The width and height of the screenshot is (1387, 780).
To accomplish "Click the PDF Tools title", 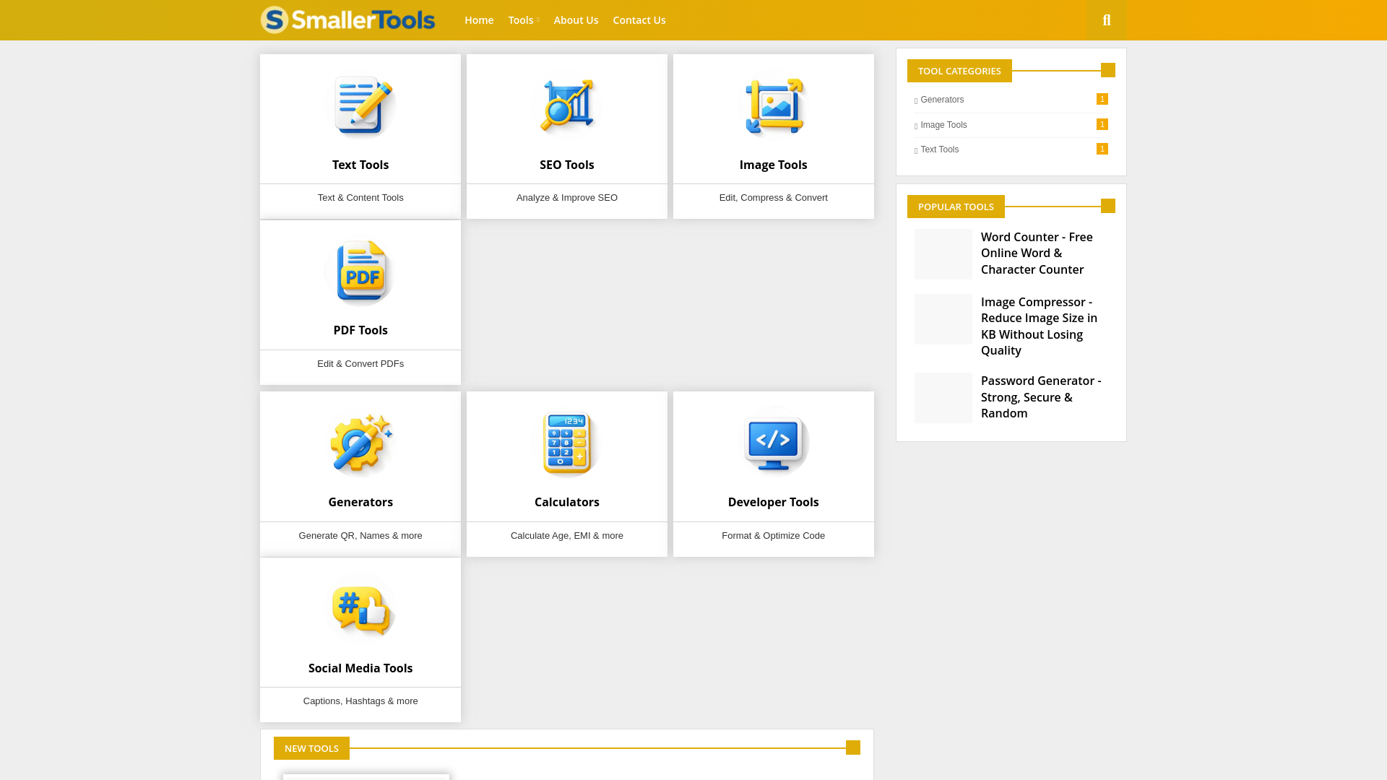I will [x=360, y=330].
